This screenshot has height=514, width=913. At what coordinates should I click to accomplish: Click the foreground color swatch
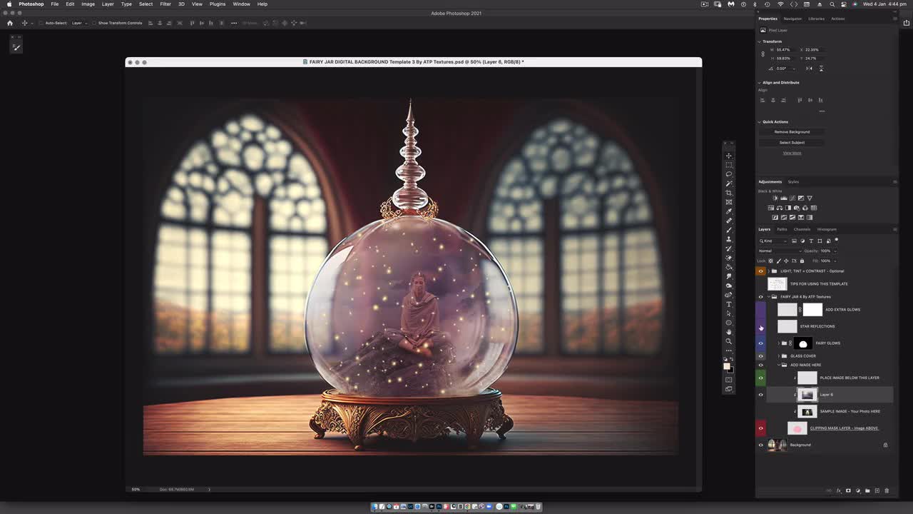[728, 367]
